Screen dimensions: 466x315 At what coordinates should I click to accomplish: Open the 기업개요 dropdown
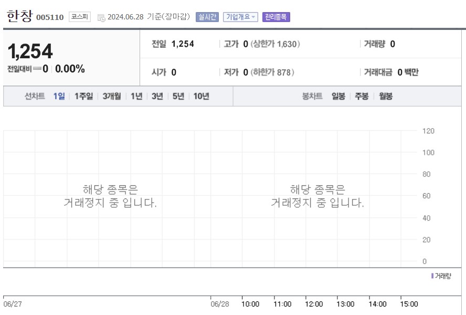pos(240,17)
